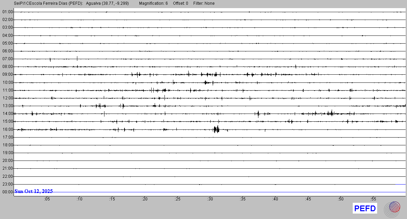Image resolution: width=407 pixels, height=219 pixels.
Task: Click the Agualva coordinates text in header
Action: tap(108, 3)
